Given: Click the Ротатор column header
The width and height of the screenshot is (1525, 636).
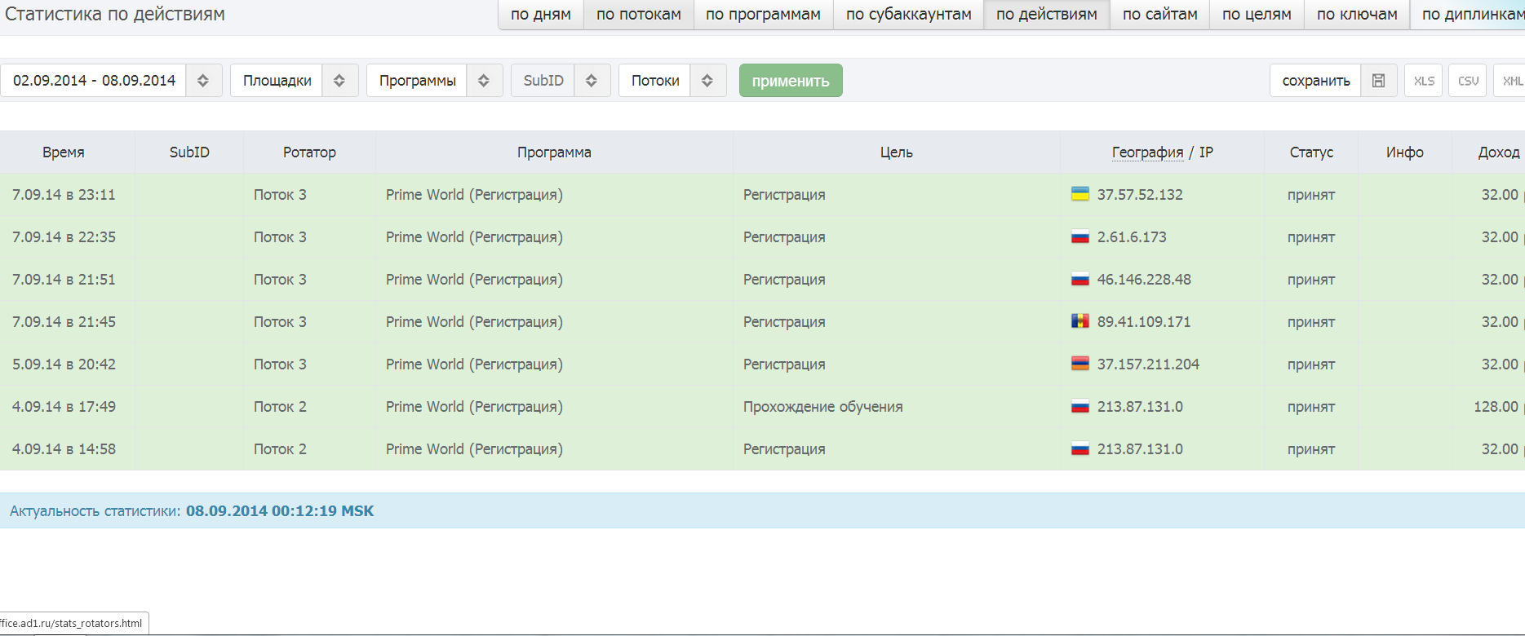Looking at the screenshot, I should tap(309, 152).
